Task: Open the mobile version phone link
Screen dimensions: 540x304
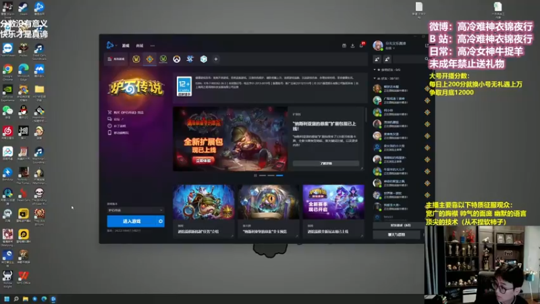Action: point(118,132)
